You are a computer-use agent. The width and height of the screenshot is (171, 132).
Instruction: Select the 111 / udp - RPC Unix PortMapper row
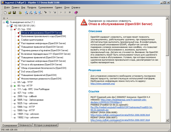(x=33, y=89)
